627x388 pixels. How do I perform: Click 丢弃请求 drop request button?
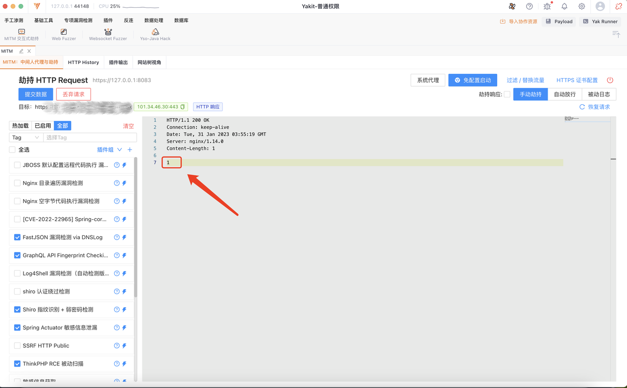point(73,94)
